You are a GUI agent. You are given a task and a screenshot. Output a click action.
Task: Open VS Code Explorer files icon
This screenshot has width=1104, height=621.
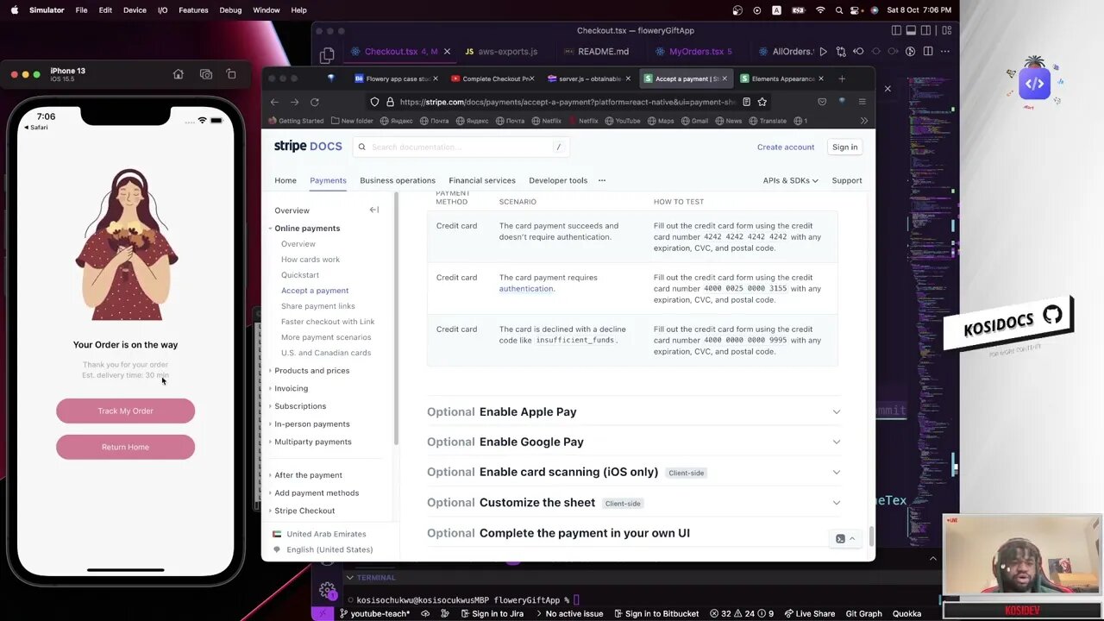pyautogui.click(x=327, y=55)
